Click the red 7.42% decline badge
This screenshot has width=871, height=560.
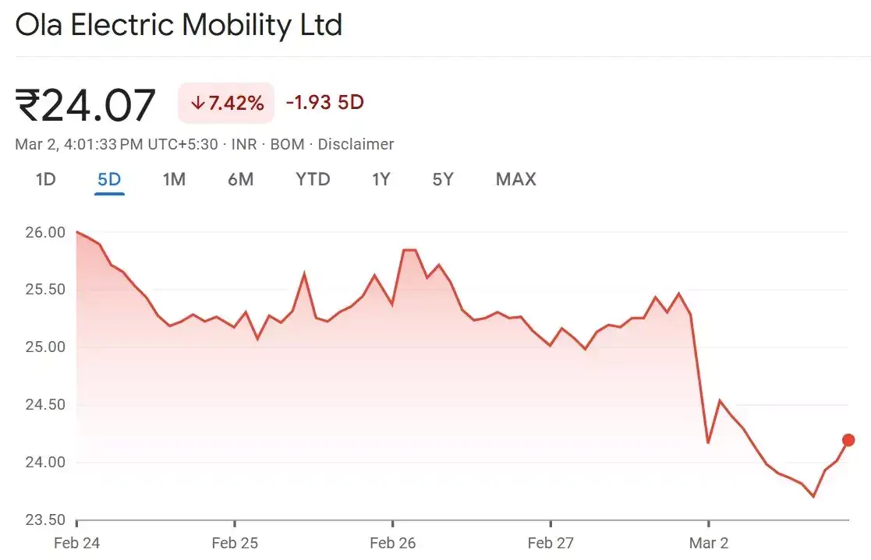[225, 102]
